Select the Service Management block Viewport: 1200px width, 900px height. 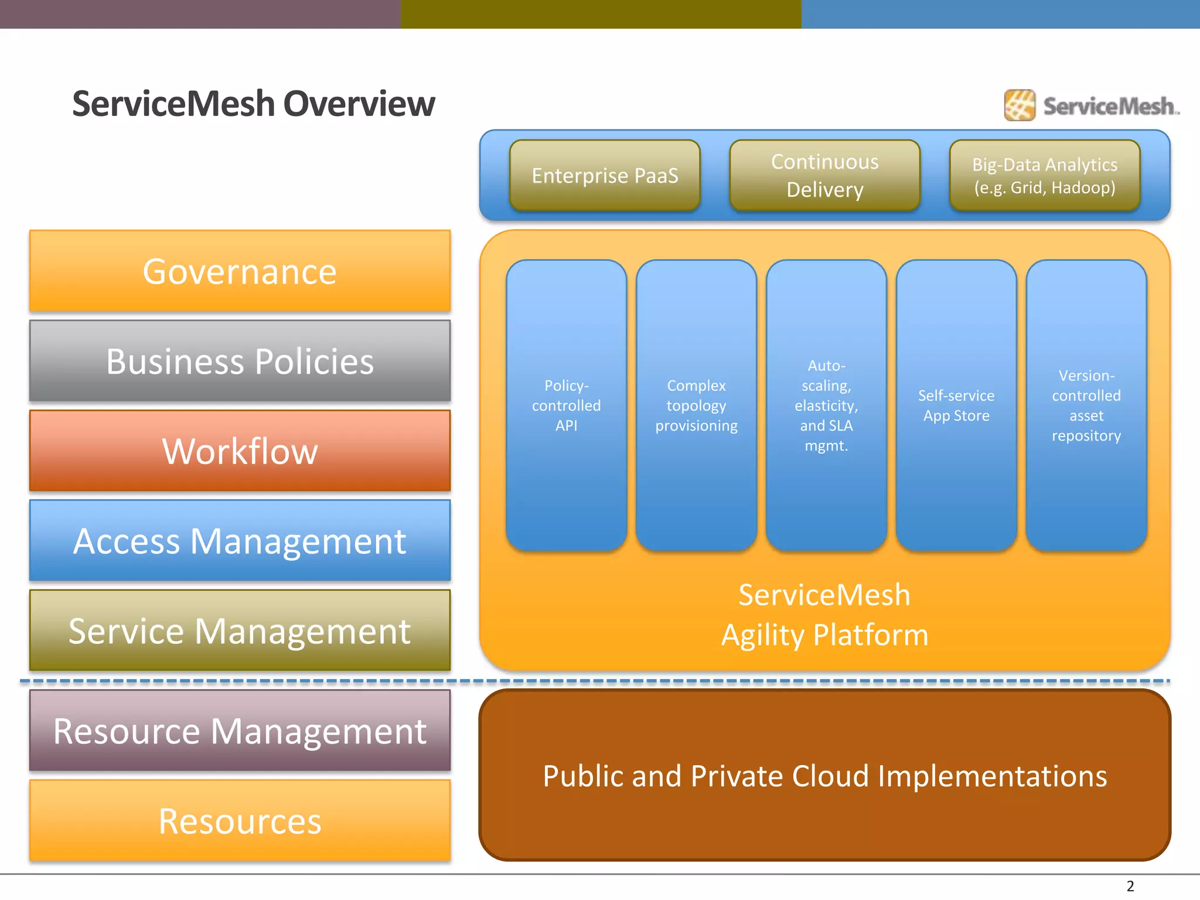[x=240, y=630]
